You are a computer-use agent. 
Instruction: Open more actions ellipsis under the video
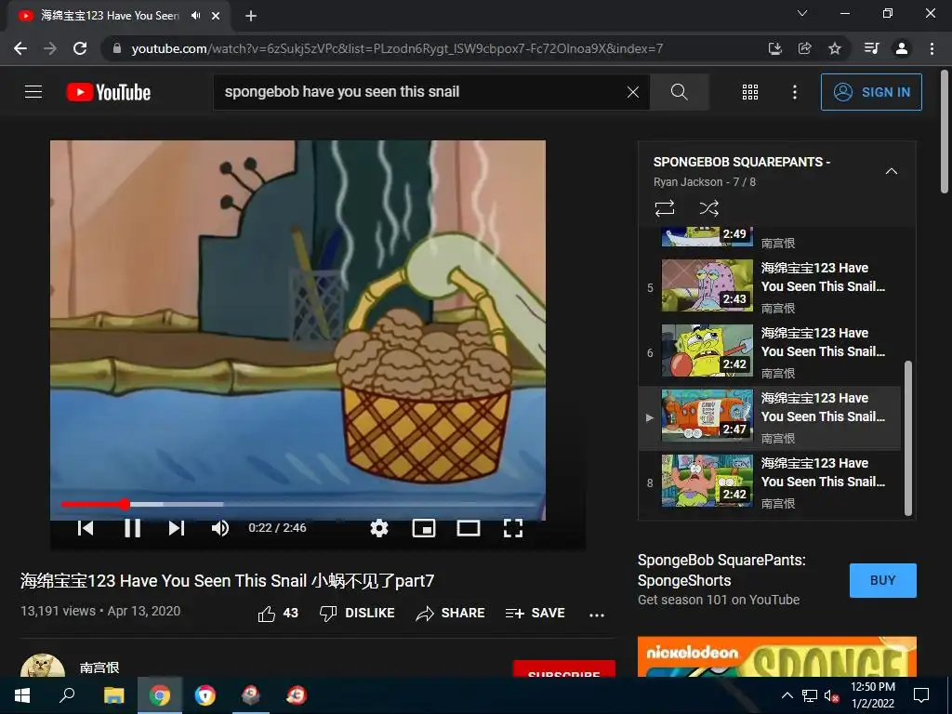coord(597,615)
